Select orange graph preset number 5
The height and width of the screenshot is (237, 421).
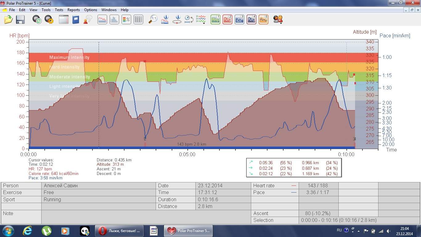[x=264, y=19]
